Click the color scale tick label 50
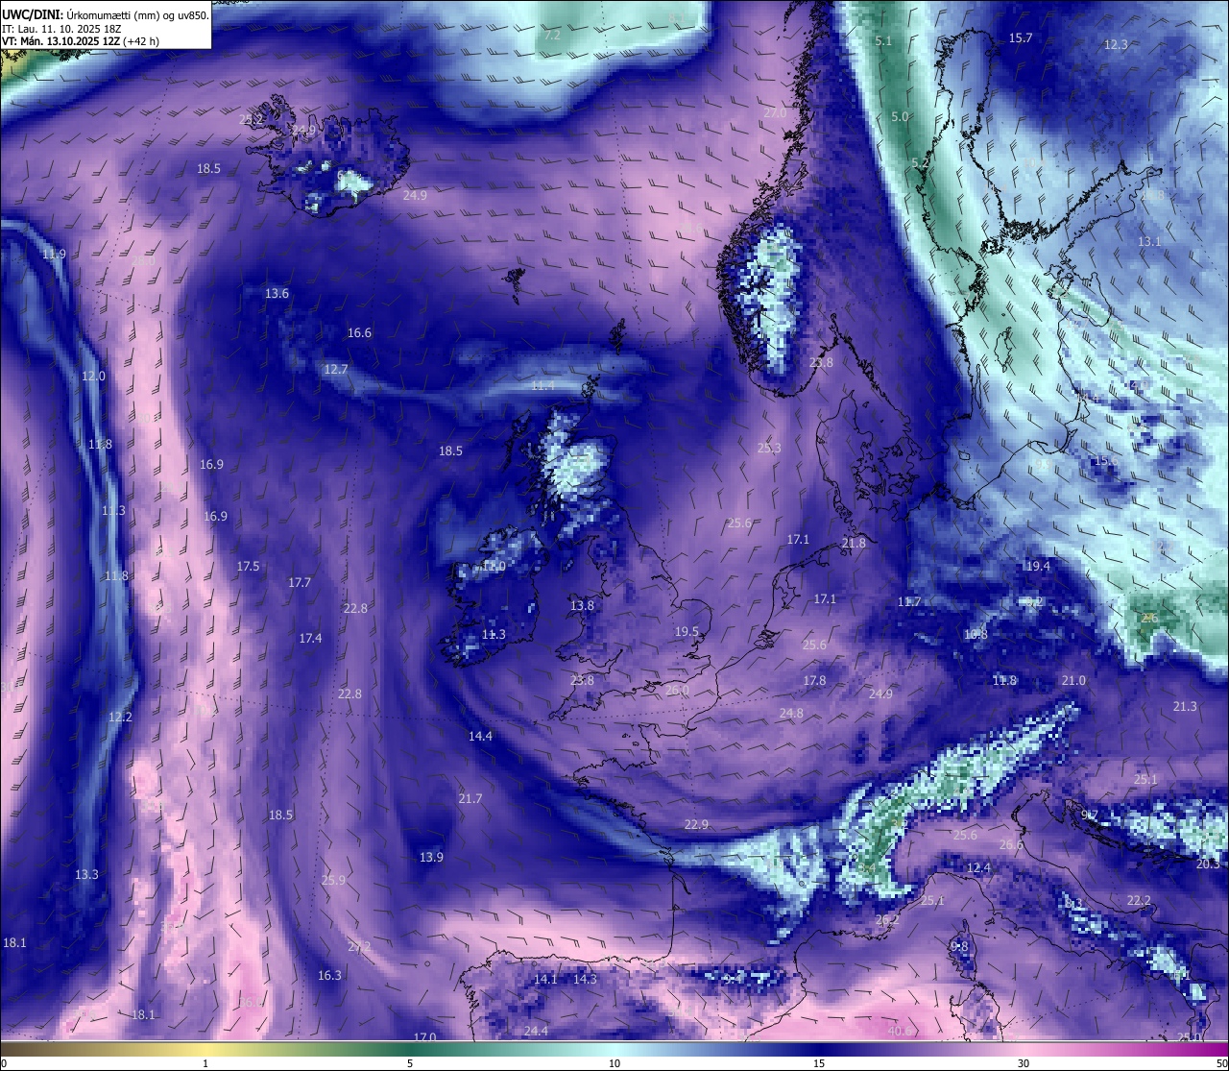1229x1071 pixels. (1221, 1063)
